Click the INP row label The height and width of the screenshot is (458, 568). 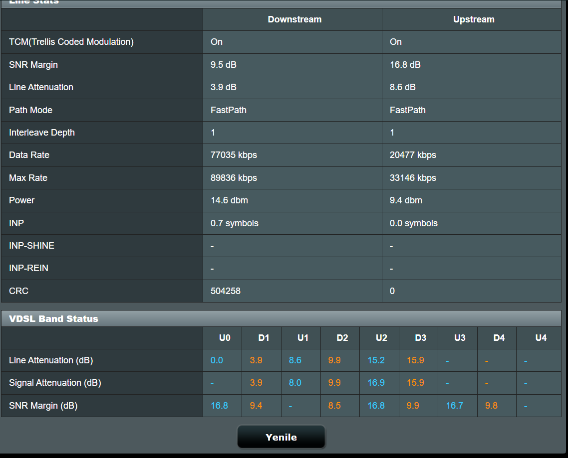pos(16,223)
